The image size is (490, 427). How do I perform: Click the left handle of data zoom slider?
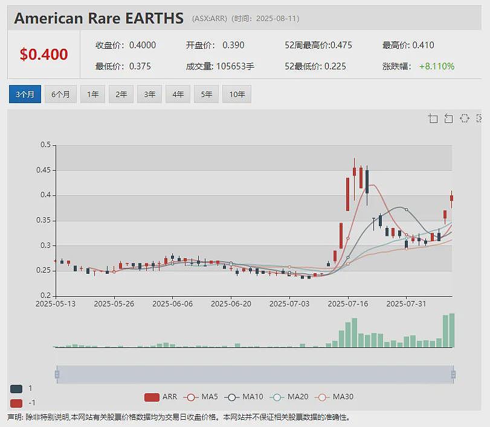coord(57,374)
